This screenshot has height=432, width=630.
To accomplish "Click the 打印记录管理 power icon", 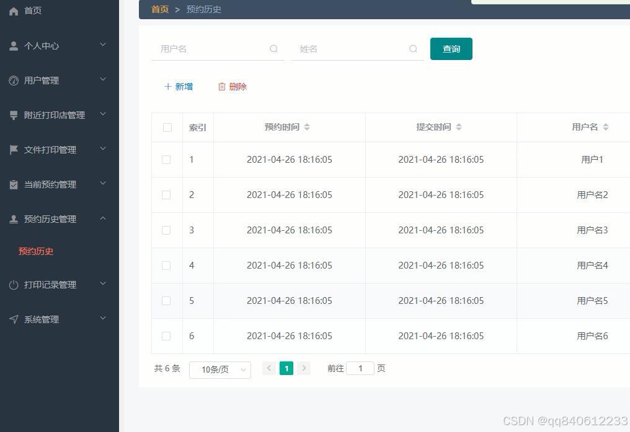I will [x=12, y=284].
